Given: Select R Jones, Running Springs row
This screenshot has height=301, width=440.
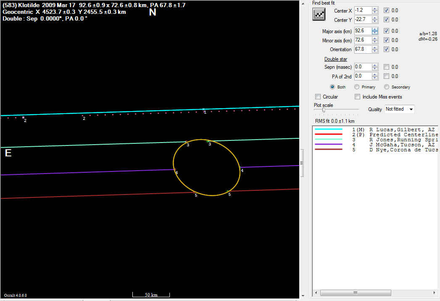Looking at the screenshot, I should pyautogui.click(x=375, y=140).
